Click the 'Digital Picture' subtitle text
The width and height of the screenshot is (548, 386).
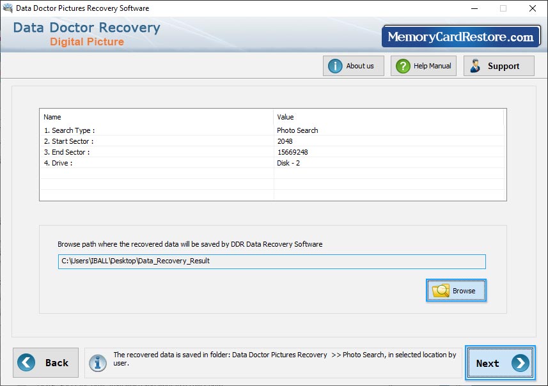pos(87,42)
